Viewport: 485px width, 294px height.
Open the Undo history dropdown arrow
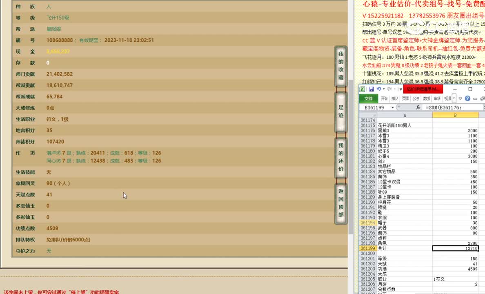384,89
